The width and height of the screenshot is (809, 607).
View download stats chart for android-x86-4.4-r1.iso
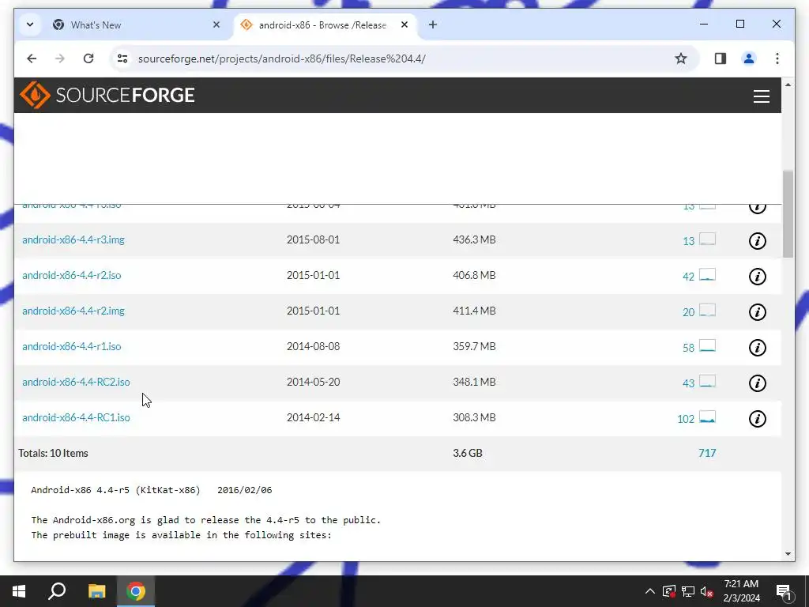(x=707, y=346)
